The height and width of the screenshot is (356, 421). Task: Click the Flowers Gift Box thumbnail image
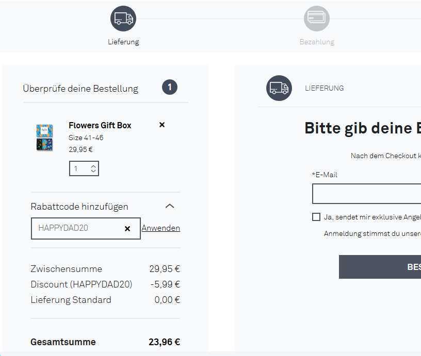(x=44, y=137)
